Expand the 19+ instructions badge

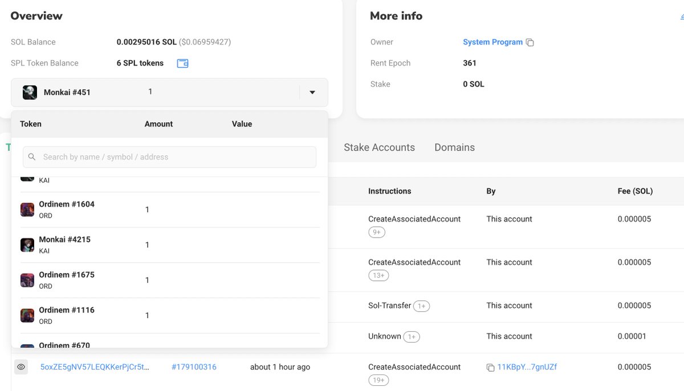pyautogui.click(x=378, y=380)
